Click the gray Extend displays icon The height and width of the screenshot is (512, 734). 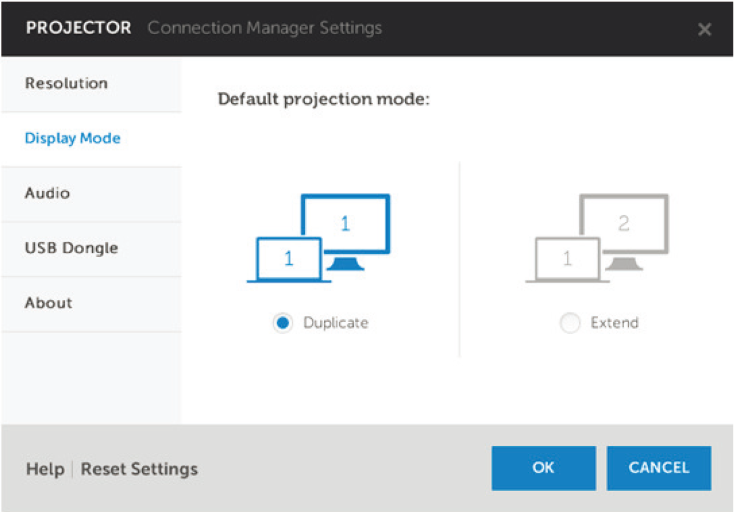click(597, 238)
